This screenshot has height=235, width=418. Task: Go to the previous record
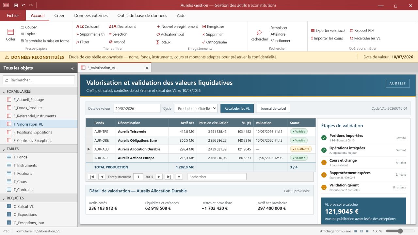pos(102,177)
